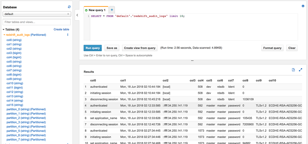
Task: Download results with the file icon
Action: 293,70
